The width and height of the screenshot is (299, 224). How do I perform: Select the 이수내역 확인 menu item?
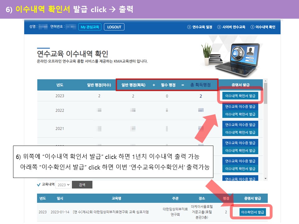point(265,27)
